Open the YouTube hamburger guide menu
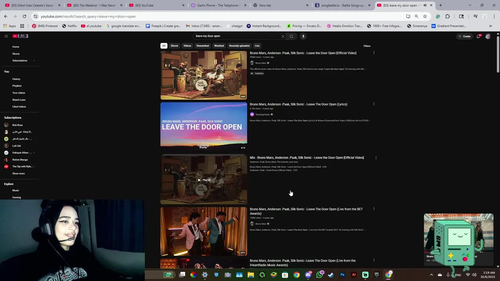This screenshot has height=281, width=500. 6,36
